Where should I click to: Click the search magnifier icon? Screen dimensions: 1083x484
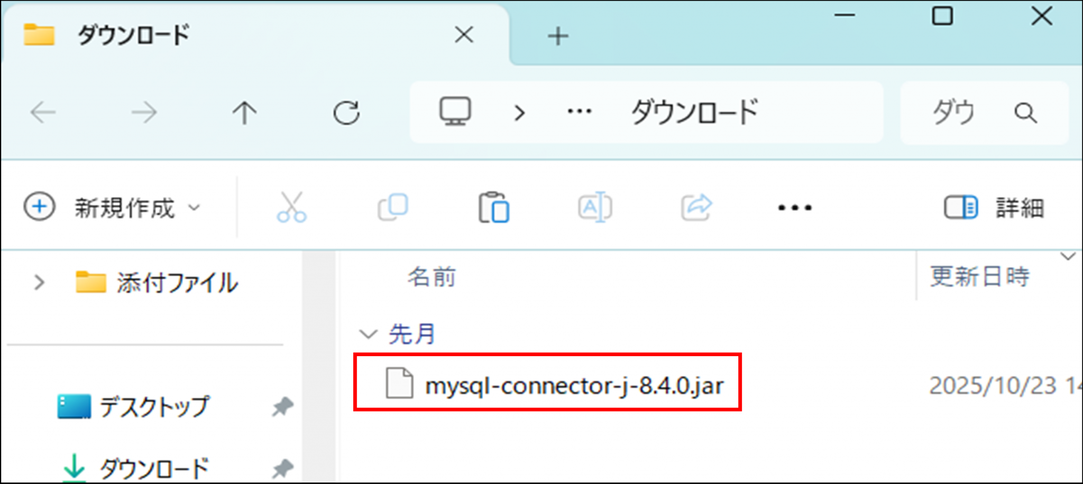(1025, 113)
